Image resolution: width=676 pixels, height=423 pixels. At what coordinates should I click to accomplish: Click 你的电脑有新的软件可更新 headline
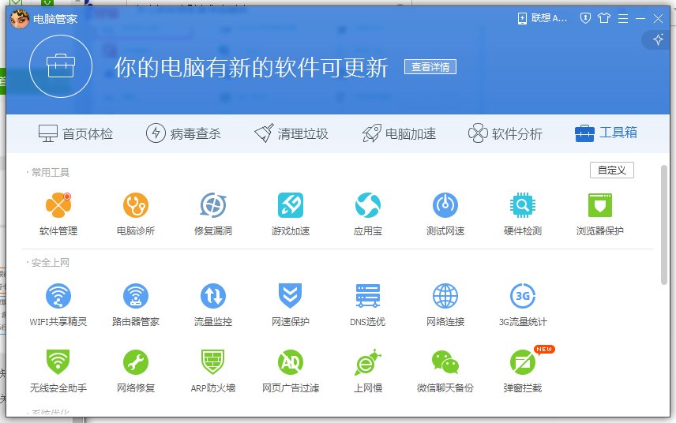pos(251,68)
